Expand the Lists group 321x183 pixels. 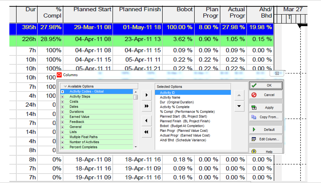(x=62, y=132)
